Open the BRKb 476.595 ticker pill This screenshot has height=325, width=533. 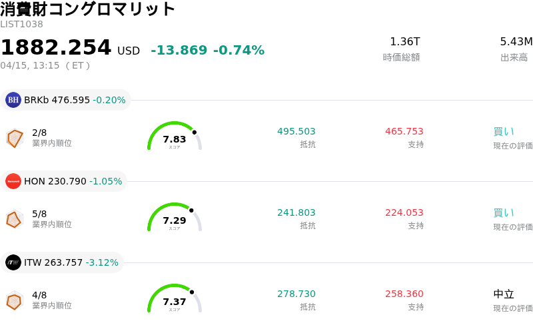click(x=67, y=100)
